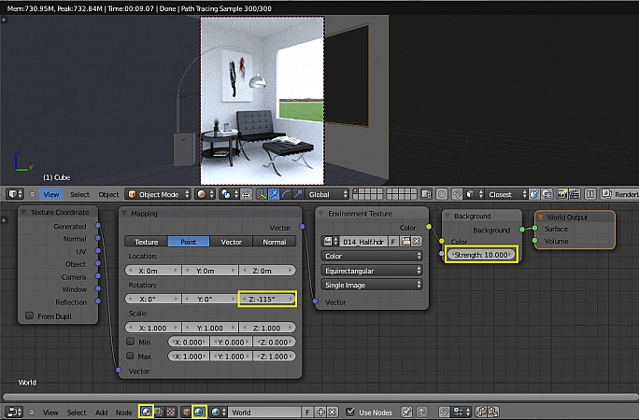Enable the From Dupli checkbox

point(30,315)
